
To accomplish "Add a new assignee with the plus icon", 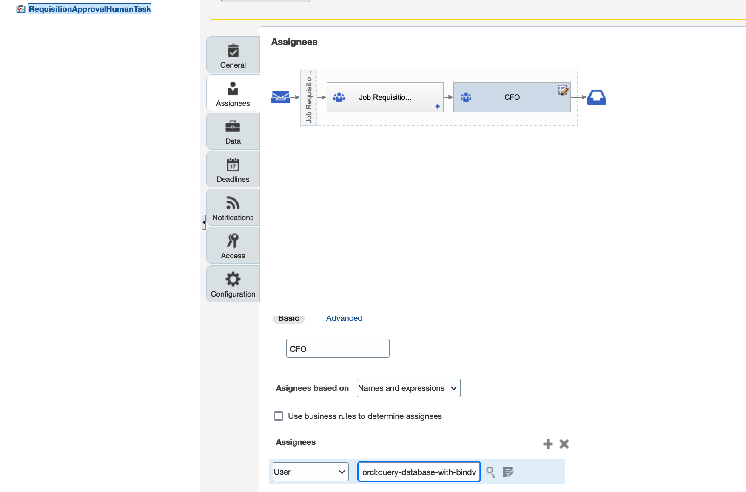I will click(548, 444).
